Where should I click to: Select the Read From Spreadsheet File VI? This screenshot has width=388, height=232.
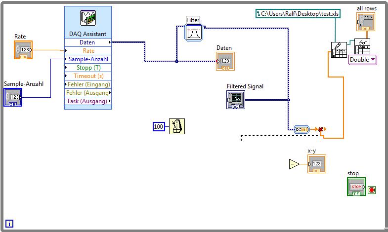[x=362, y=46]
